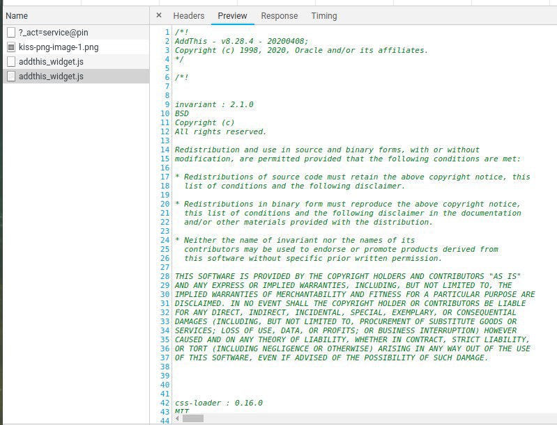The image size is (557, 425).
Task: Select the kiss-png-image-1.png request
Action: 76,47
